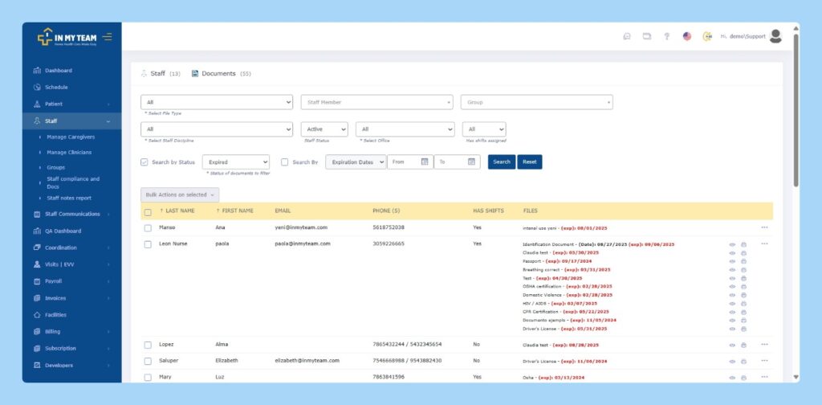Click the US flag language icon
This screenshot has width=822, height=405.
point(687,36)
